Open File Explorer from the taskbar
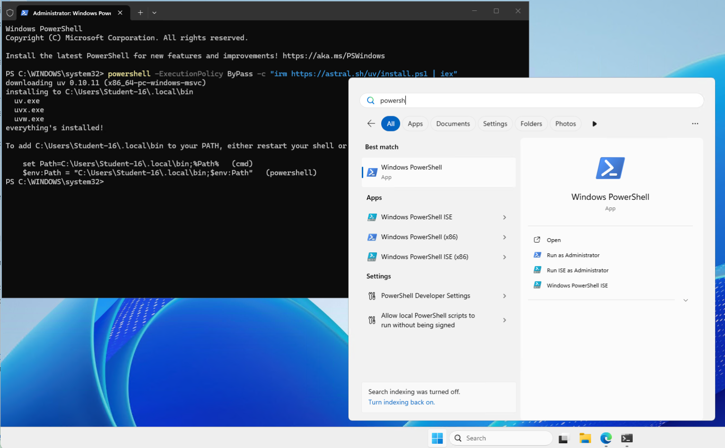The width and height of the screenshot is (725, 448). pos(585,439)
